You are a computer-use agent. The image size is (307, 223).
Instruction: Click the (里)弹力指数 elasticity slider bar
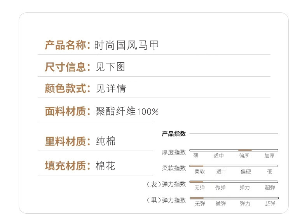pos(234,198)
